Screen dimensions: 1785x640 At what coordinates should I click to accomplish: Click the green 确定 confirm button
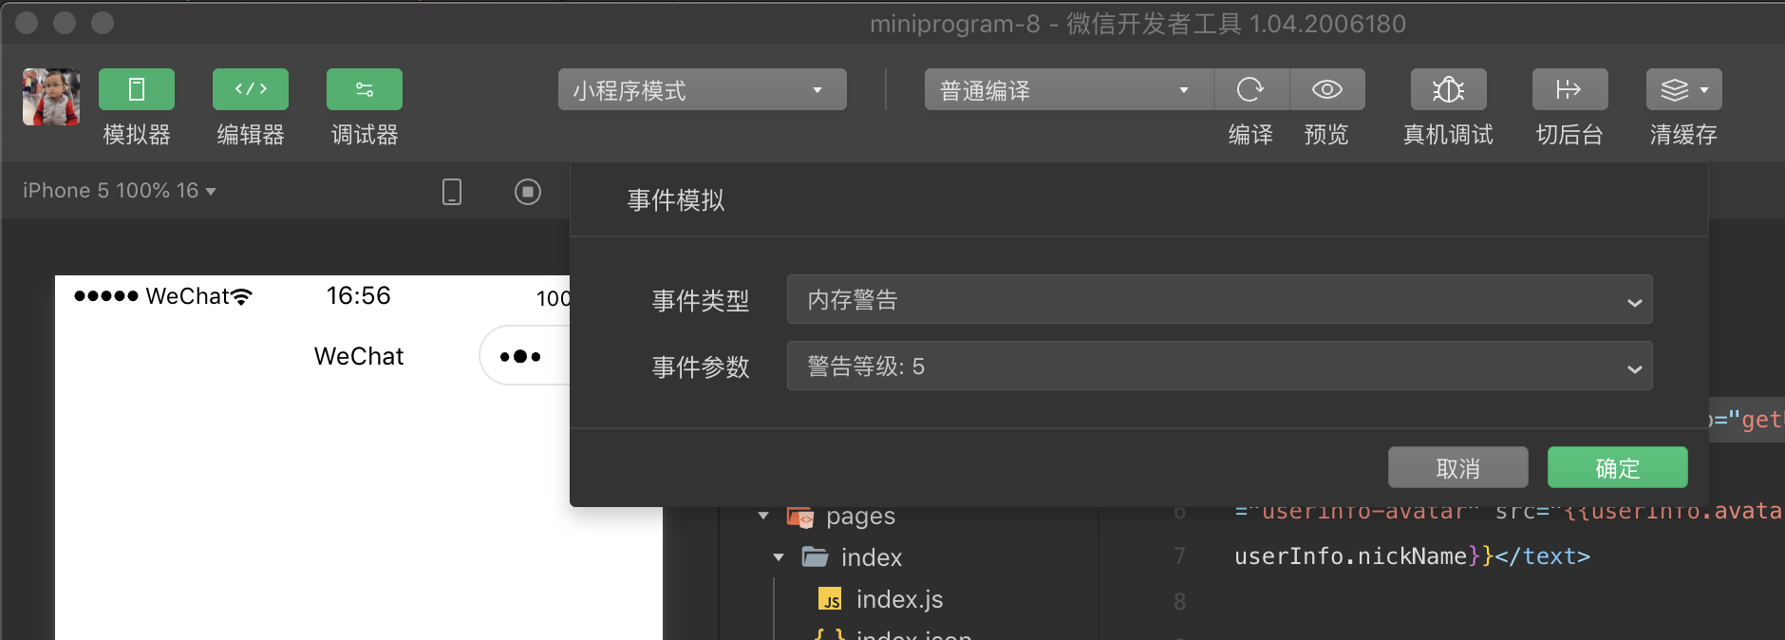pos(1618,467)
